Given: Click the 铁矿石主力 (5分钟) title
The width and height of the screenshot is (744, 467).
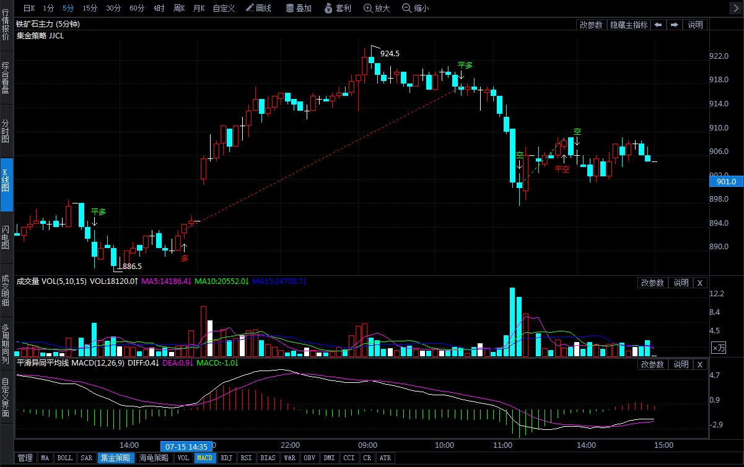Looking at the screenshot, I should click(x=48, y=24).
